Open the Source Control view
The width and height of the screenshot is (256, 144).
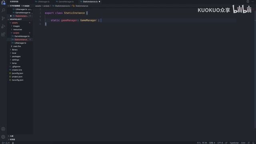[3, 18]
